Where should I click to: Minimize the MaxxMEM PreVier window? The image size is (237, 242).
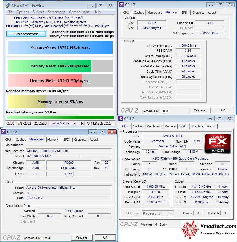[91, 6]
